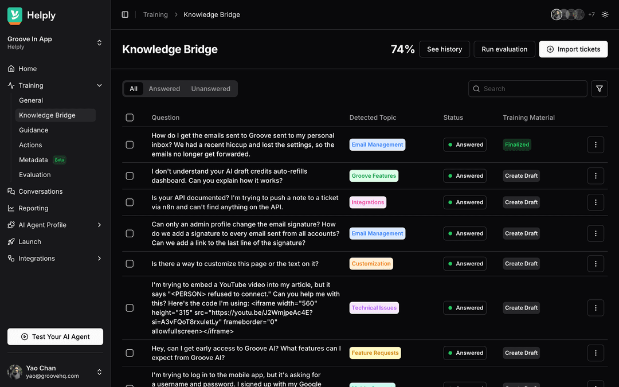Open row menu for YouTube embed question
The width and height of the screenshot is (619, 387).
point(596,308)
